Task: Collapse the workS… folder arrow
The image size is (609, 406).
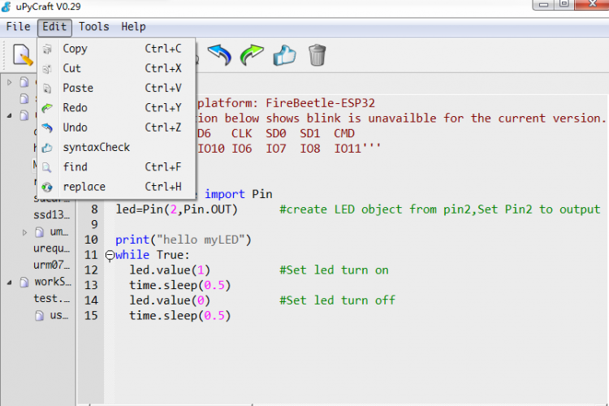Action: tap(9, 283)
